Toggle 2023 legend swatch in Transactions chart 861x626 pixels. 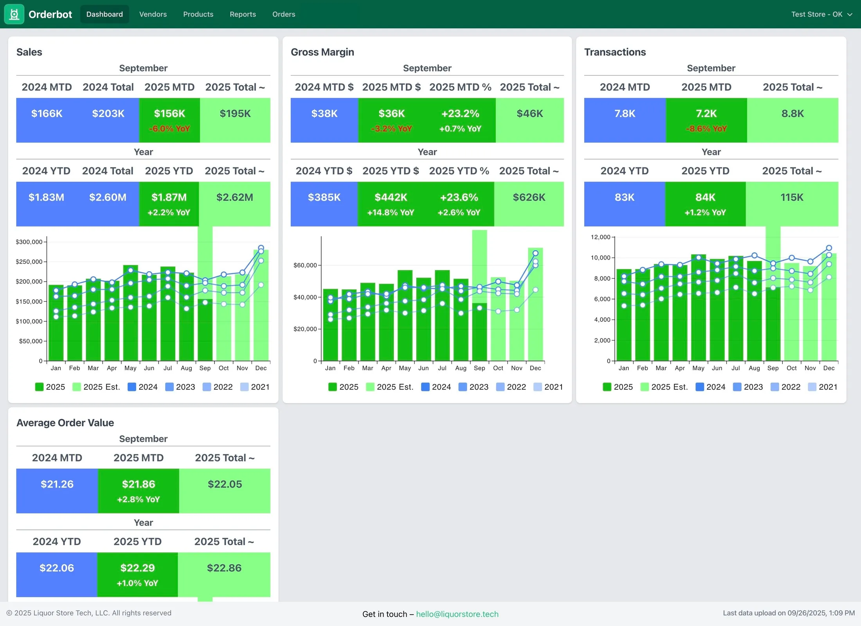click(x=737, y=387)
